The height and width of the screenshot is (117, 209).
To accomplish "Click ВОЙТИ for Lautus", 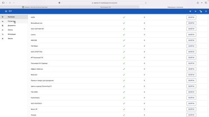I will tap(191, 35).
